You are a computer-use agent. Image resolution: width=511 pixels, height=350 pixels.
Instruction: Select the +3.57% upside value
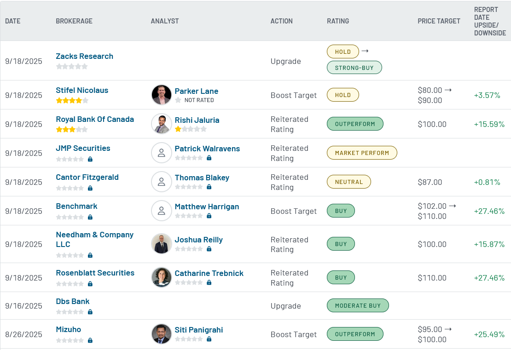[x=487, y=95]
